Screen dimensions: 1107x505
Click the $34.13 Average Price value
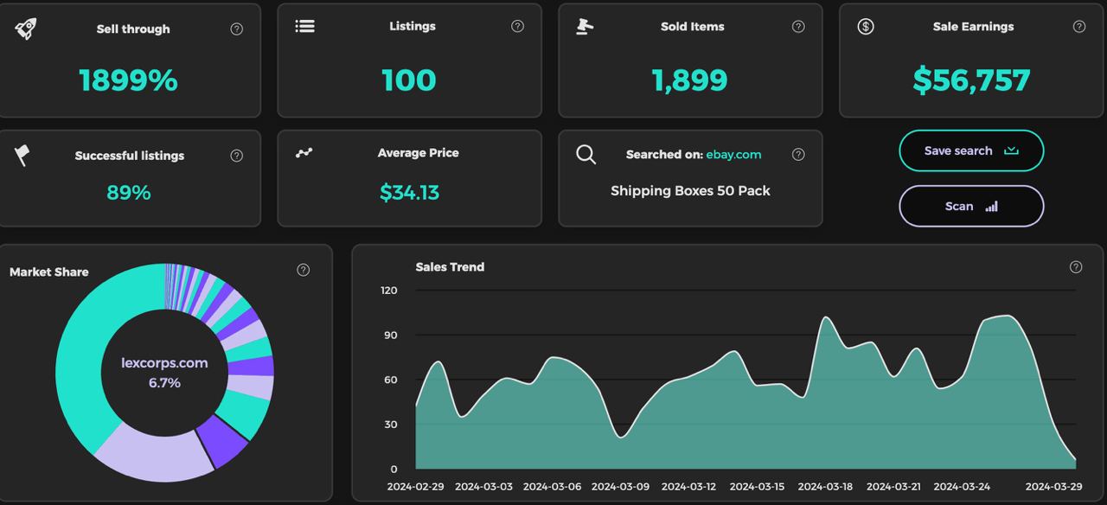409,192
